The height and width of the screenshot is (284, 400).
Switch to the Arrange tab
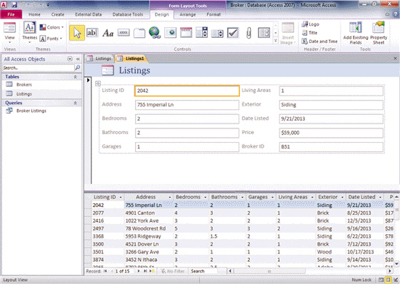click(x=187, y=14)
